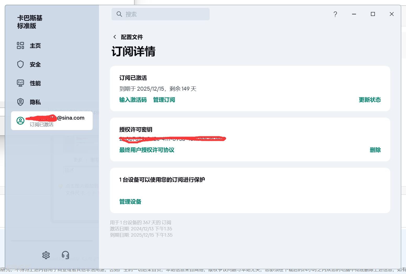
Task: Click the 管理订阅 link
Action: click(164, 100)
